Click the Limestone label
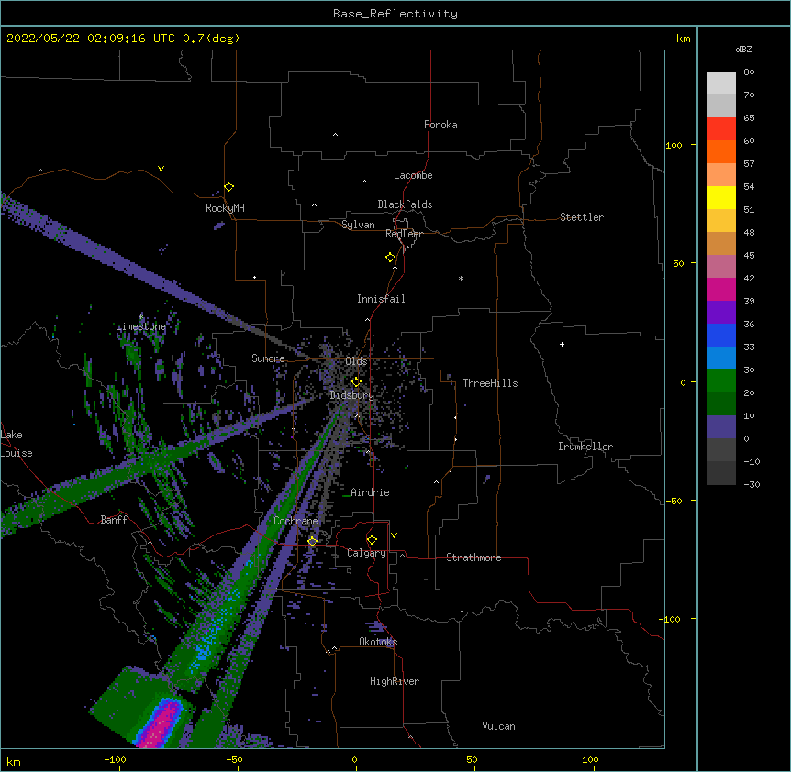This screenshot has height=772, width=791. 140,326
